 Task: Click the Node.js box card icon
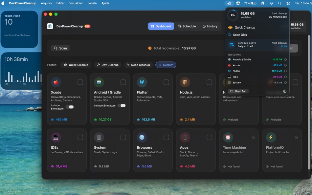pos(185,82)
